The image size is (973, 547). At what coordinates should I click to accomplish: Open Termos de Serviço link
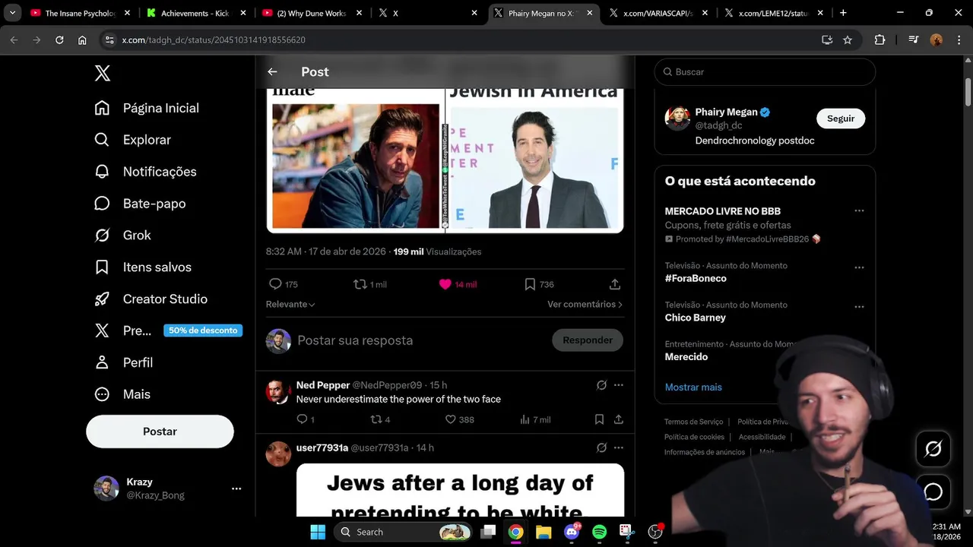pyautogui.click(x=693, y=422)
